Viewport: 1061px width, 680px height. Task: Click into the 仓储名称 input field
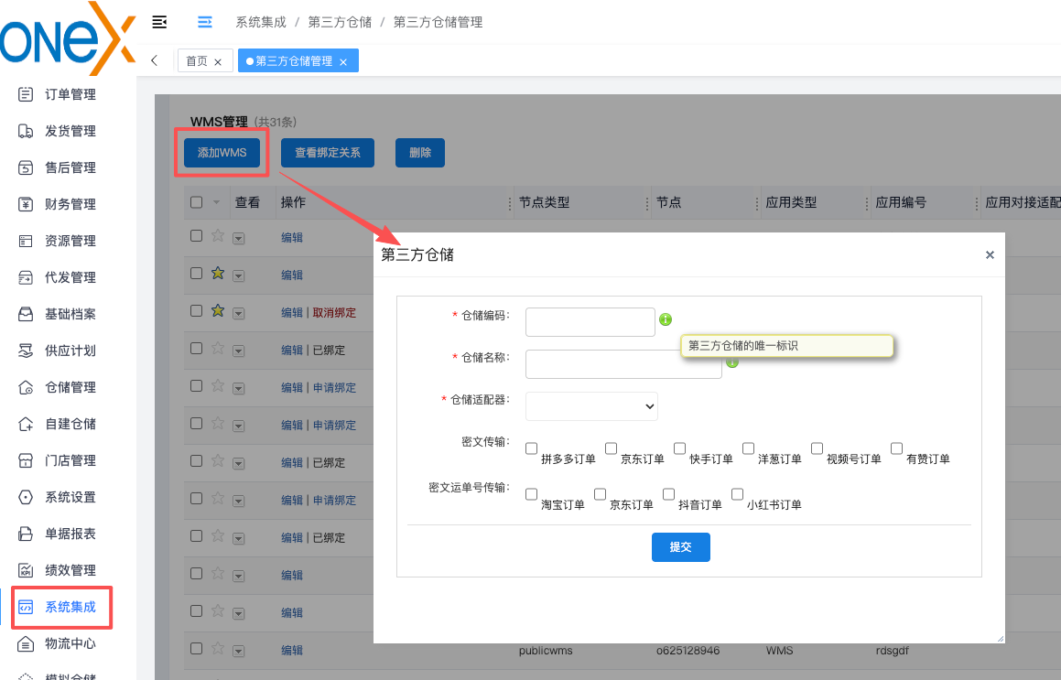tap(623, 364)
